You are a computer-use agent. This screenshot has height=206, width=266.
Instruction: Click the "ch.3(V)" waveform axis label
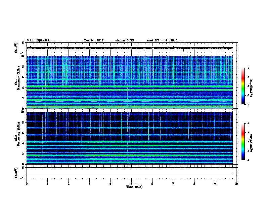point(16,173)
